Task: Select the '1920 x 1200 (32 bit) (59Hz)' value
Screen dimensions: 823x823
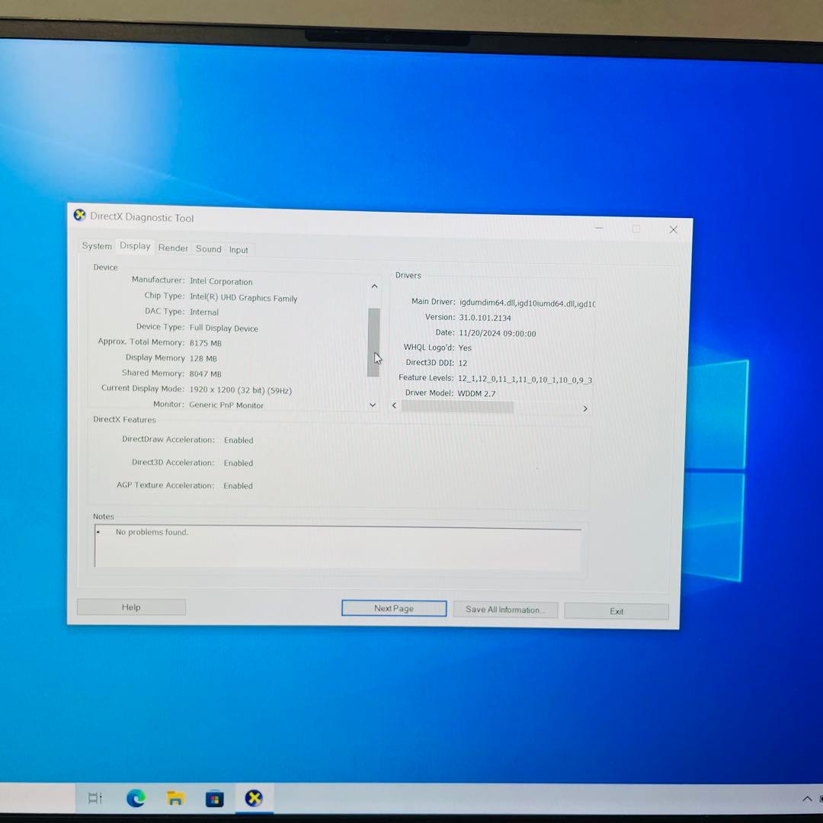Action: click(240, 390)
